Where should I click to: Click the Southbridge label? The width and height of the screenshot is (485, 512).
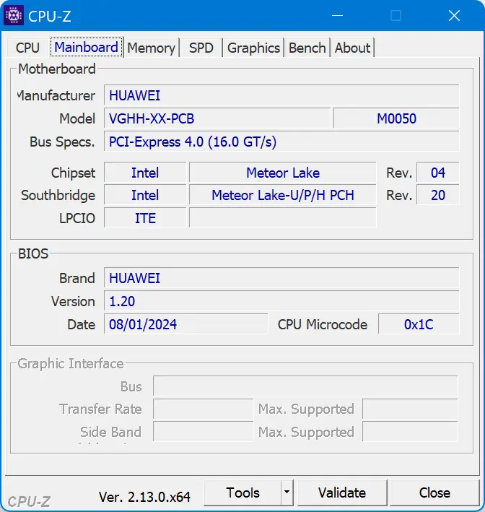pyautogui.click(x=58, y=195)
